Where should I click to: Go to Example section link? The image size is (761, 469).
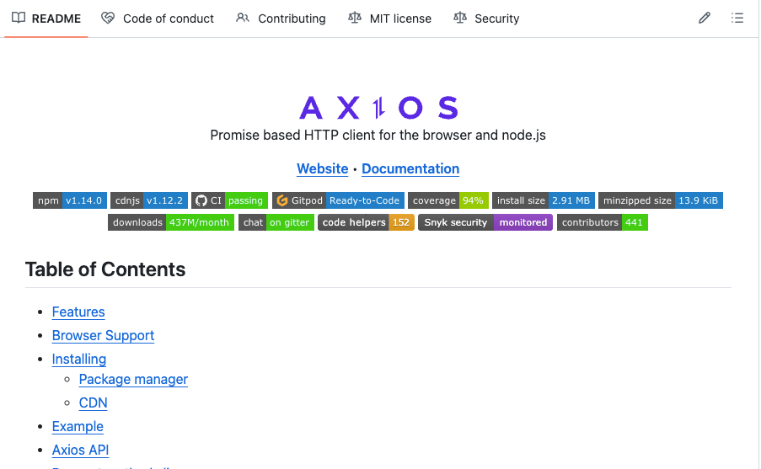point(78,426)
